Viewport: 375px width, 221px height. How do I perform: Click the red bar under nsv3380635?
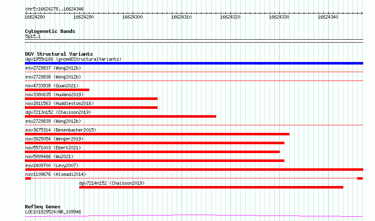(91, 99)
